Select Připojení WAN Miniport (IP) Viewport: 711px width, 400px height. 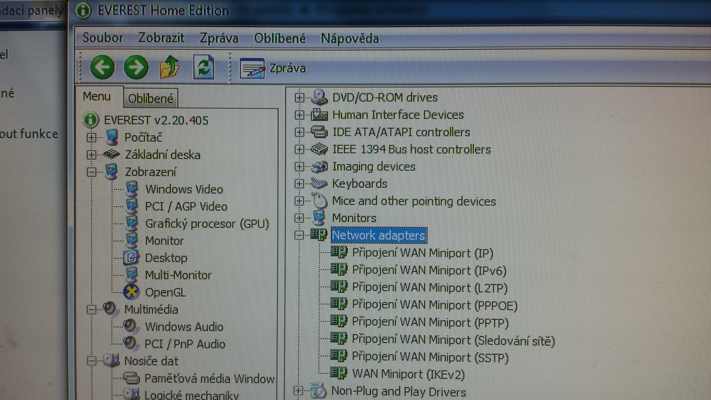(x=423, y=253)
